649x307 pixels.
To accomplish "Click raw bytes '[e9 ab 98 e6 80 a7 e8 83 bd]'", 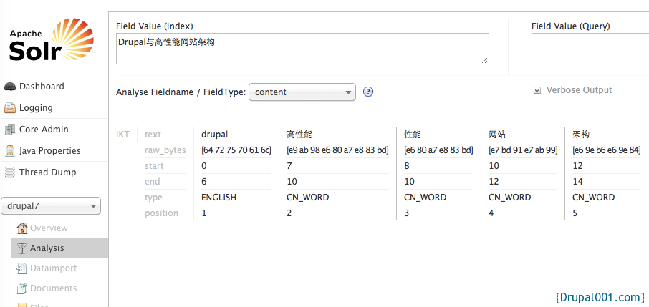I will pyautogui.click(x=337, y=150).
